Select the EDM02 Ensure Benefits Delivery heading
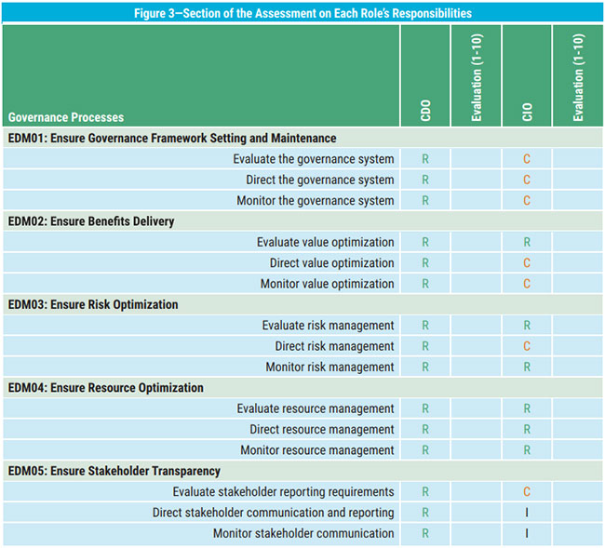Viewport: 605px width, 548px height. [91, 221]
